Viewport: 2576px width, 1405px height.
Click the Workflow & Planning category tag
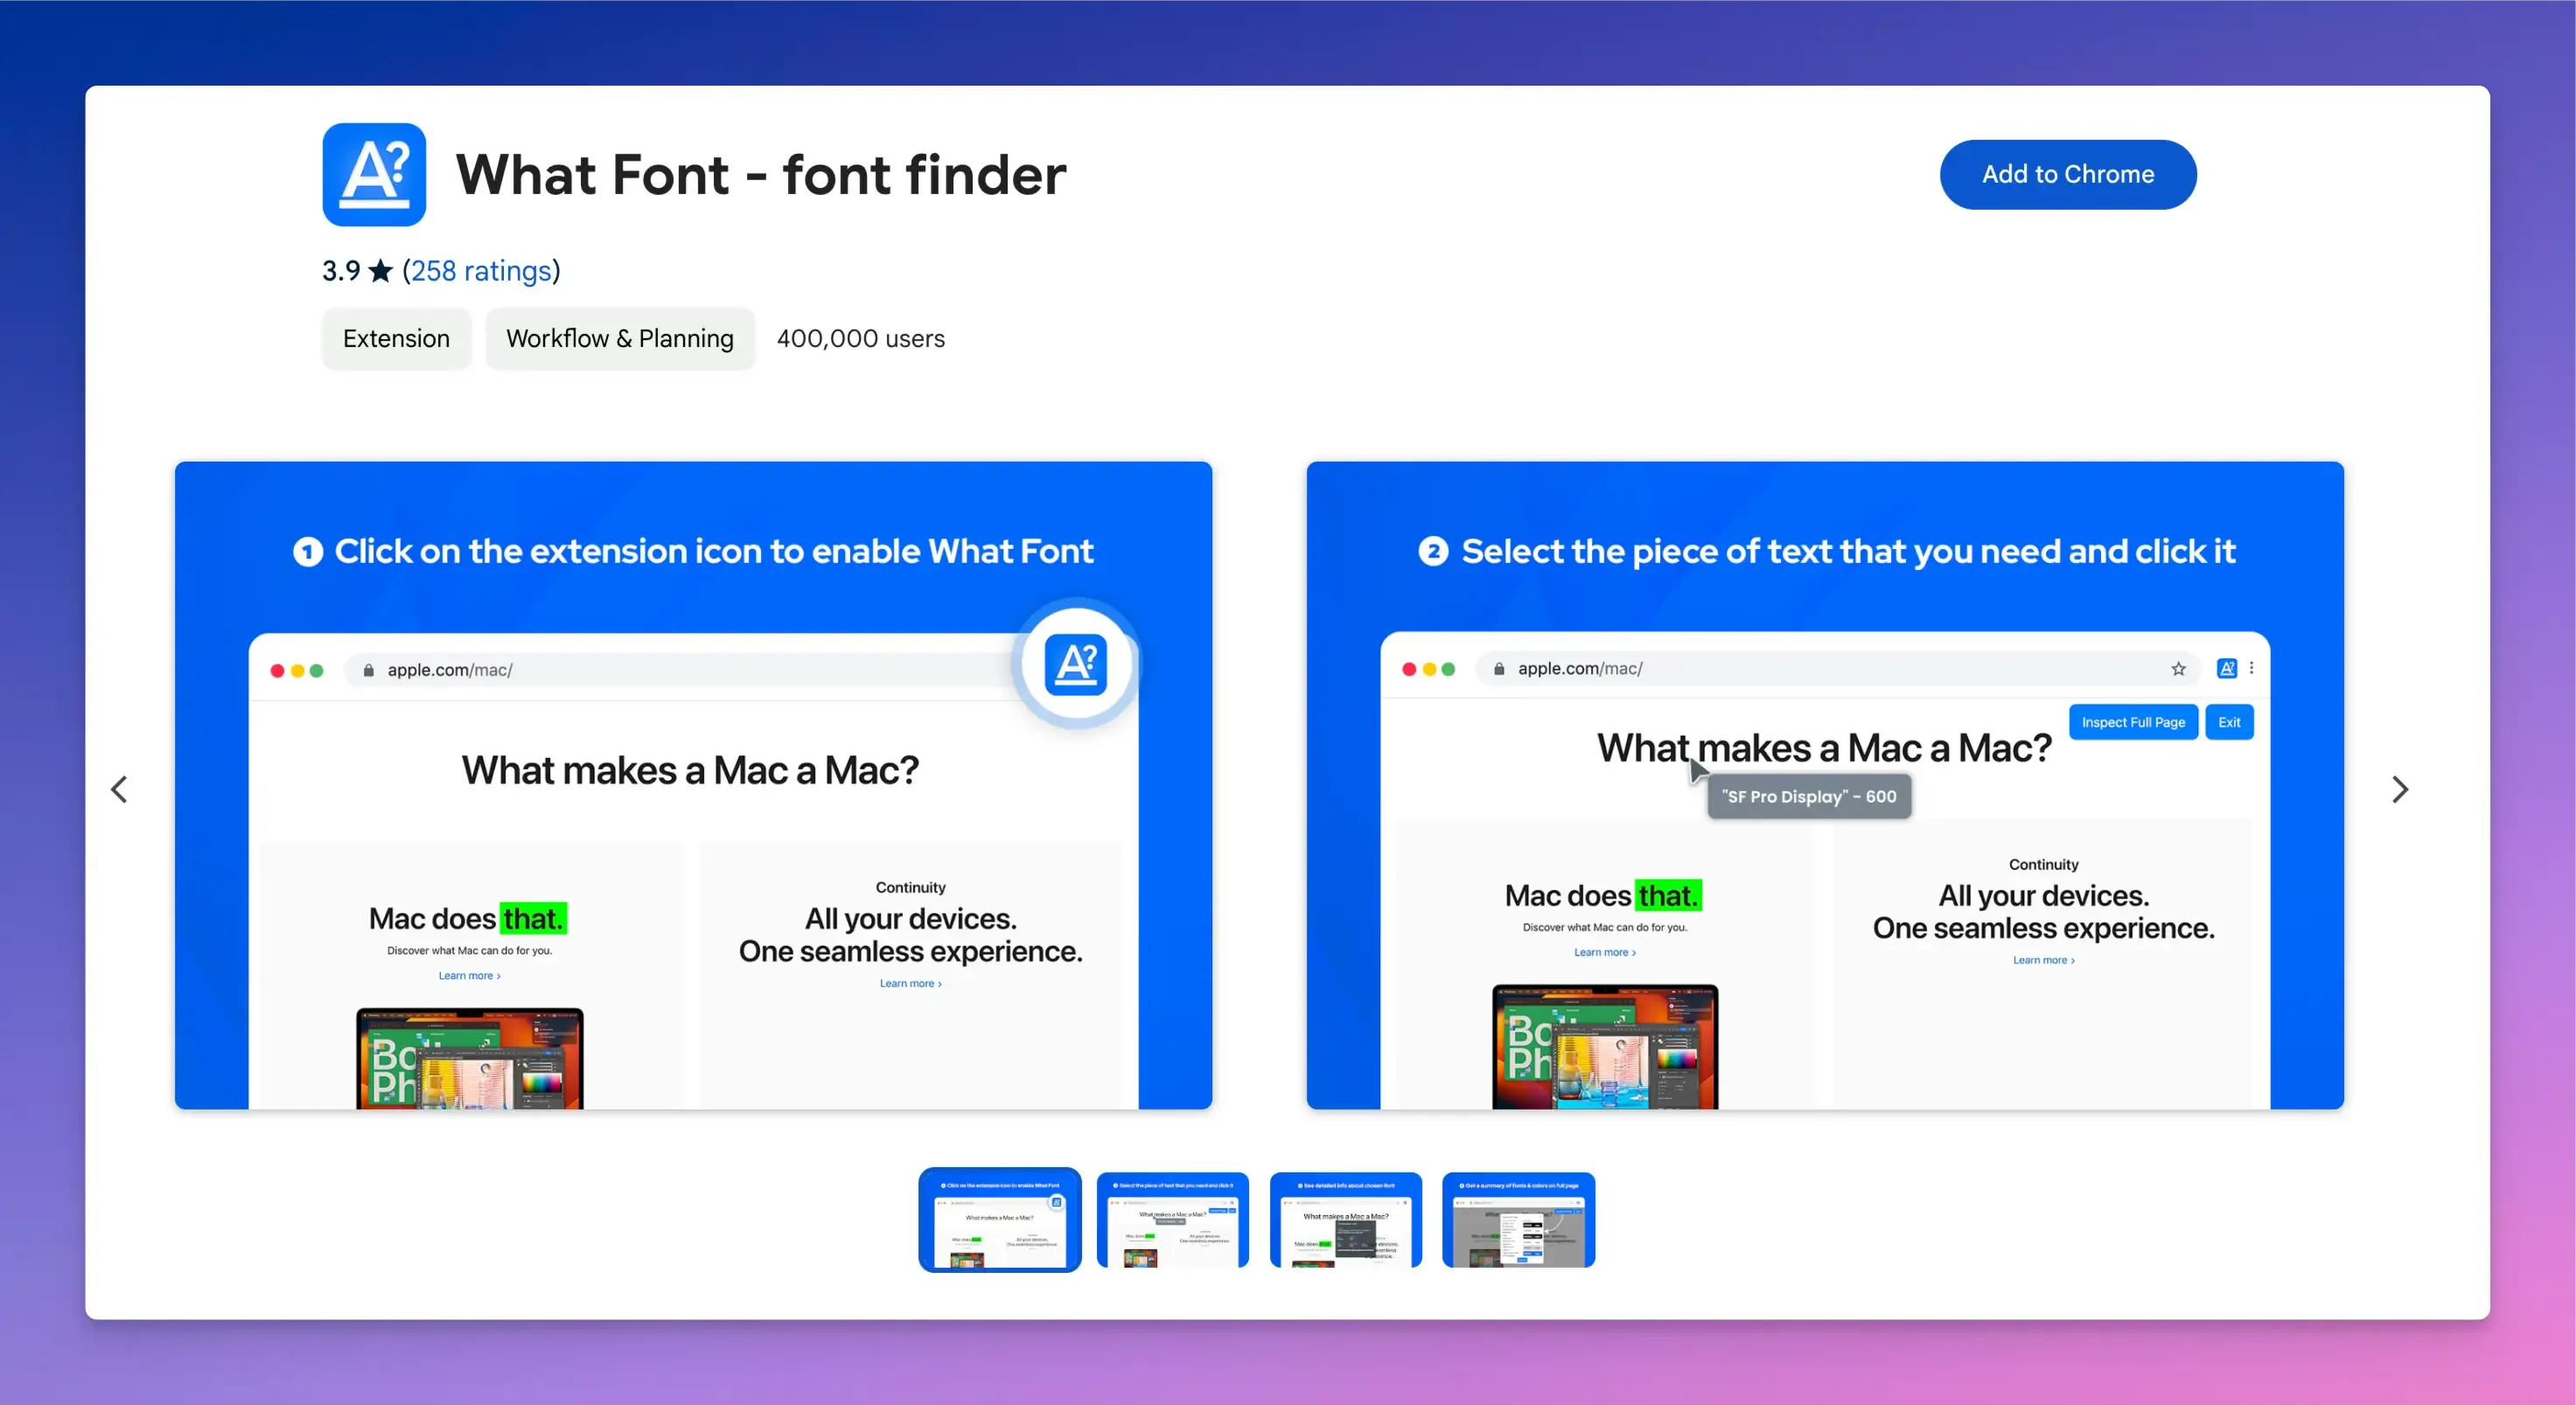click(x=618, y=337)
